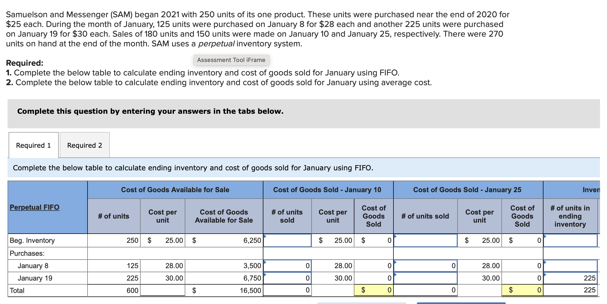Click yellow total Cost of Goods Sold January 10 cell
607x304 pixels.
click(374, 290)
